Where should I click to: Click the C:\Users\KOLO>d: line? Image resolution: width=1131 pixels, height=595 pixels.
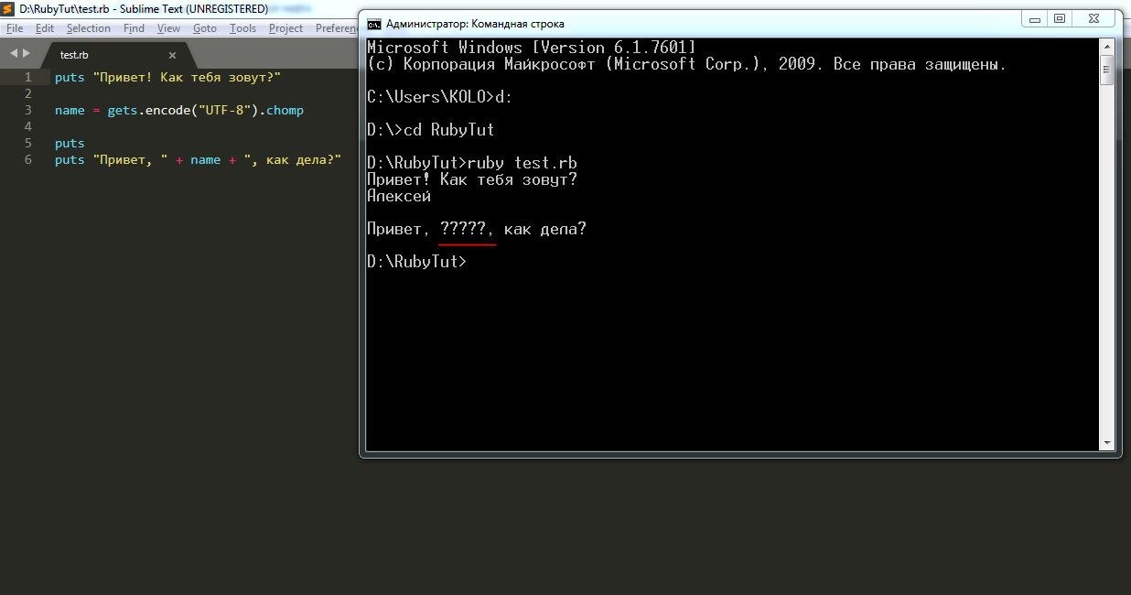(440, 97)
